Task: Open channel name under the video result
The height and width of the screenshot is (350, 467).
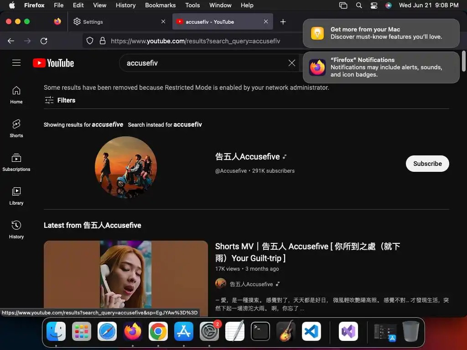Action: point(251,284)
